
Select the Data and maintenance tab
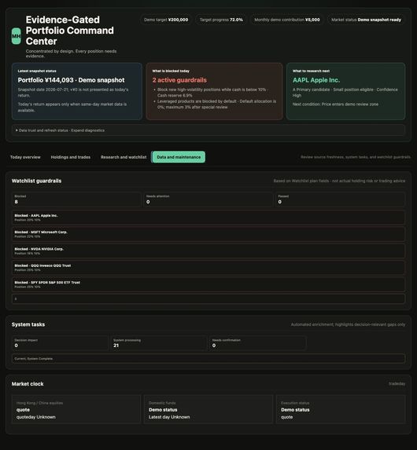coord(179,157)
